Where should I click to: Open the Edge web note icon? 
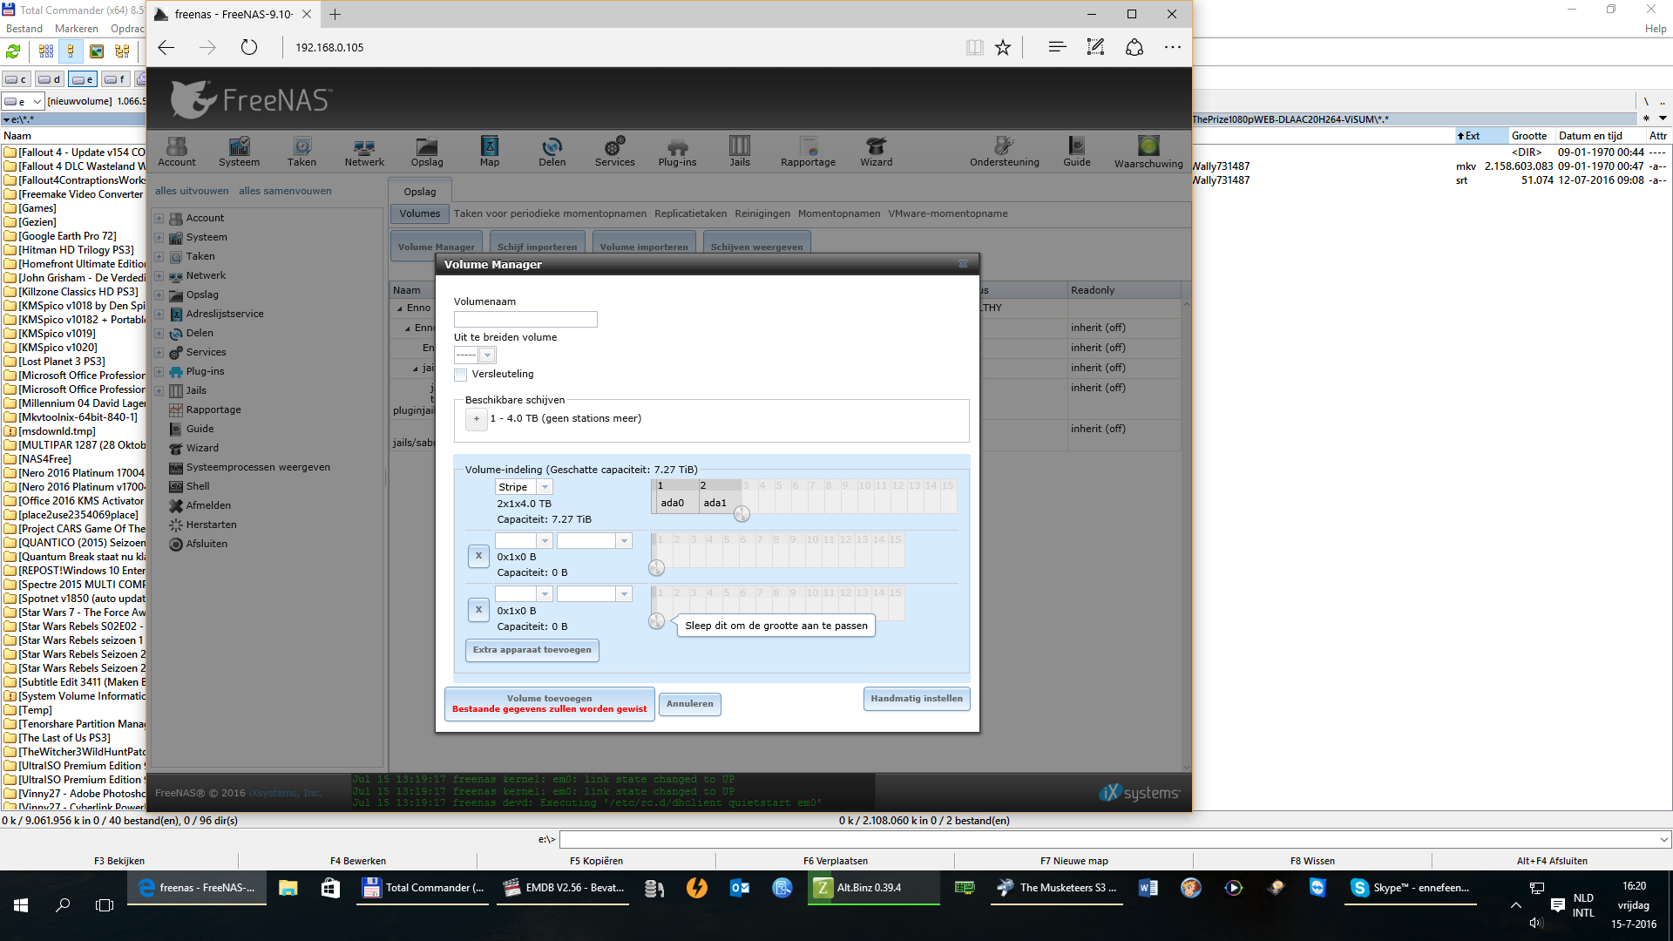(1095, 47)
